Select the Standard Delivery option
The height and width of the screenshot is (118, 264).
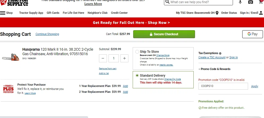[x=137, y=76]
